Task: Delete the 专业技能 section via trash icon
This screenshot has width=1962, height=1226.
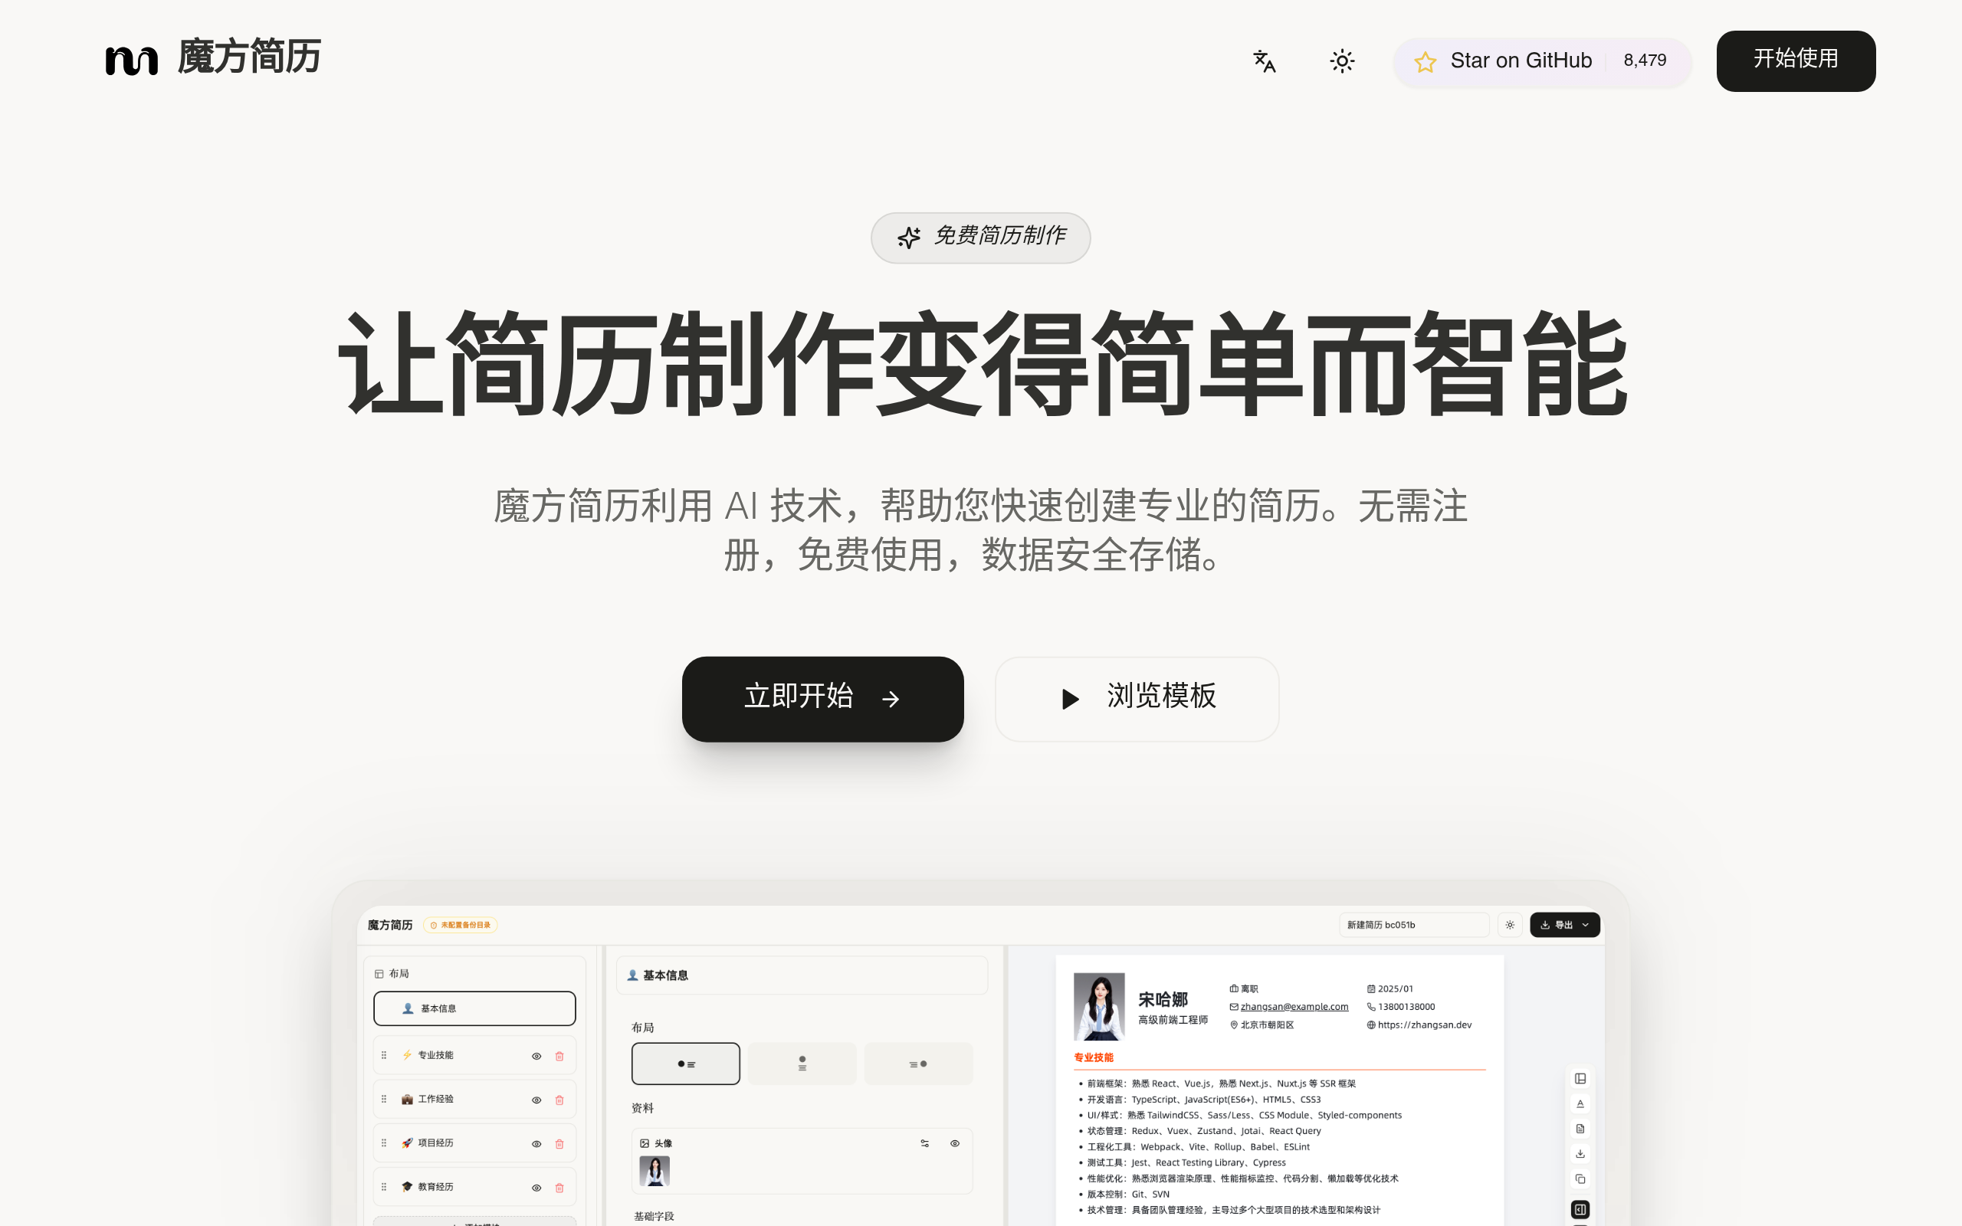Action: coord(559,1056)
